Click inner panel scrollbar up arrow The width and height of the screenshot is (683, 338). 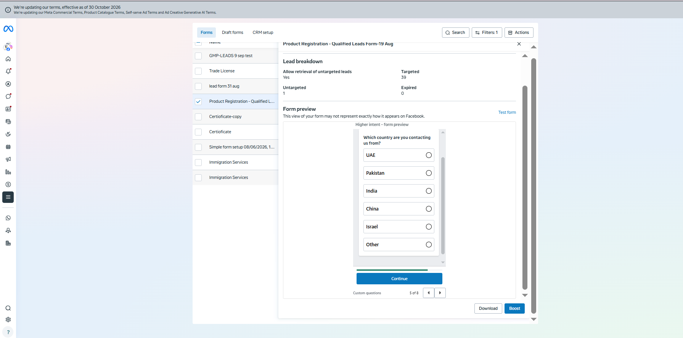point(525,56)
